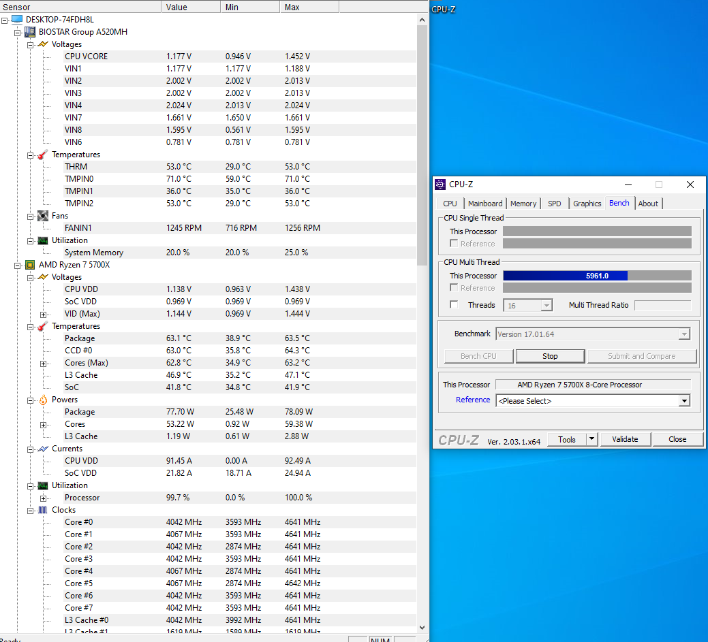Image resolution: width=708 pixels, height=642 pixels.
Task: Click the computer icon beside DESKTOP-74FDH8L
Action: (x=17, y=19)
